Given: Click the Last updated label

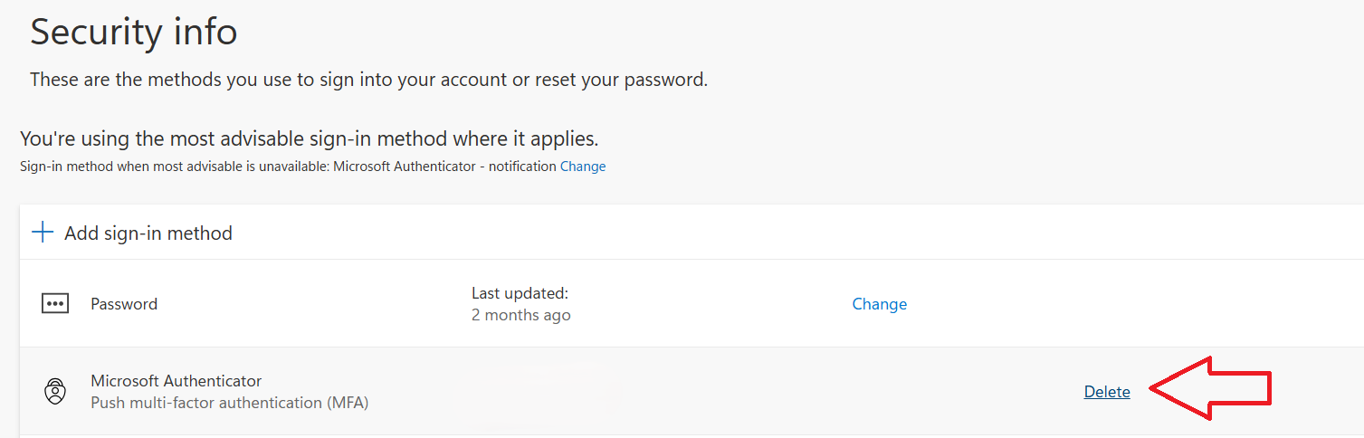Looking at the screenshot, I should (519, 293).
